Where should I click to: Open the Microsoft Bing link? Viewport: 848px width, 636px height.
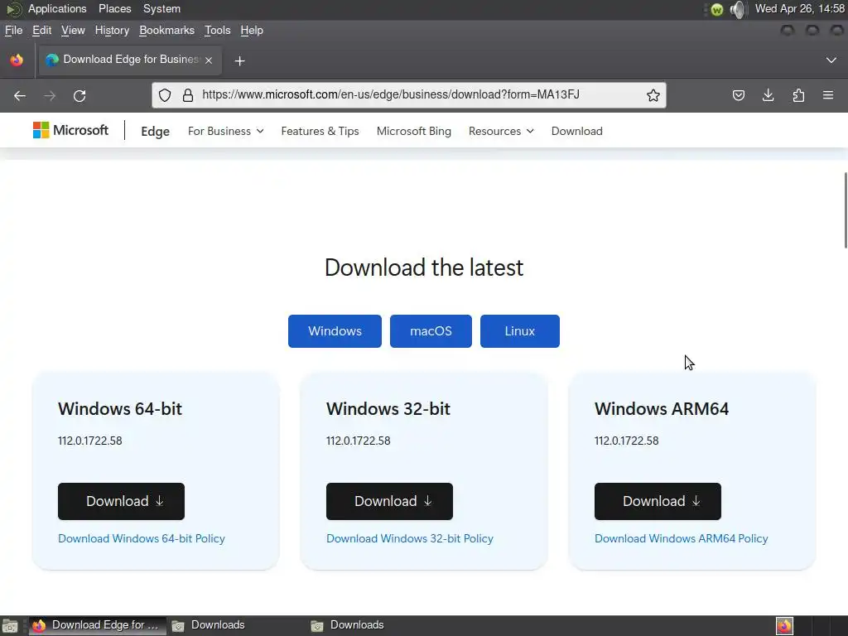414,132
